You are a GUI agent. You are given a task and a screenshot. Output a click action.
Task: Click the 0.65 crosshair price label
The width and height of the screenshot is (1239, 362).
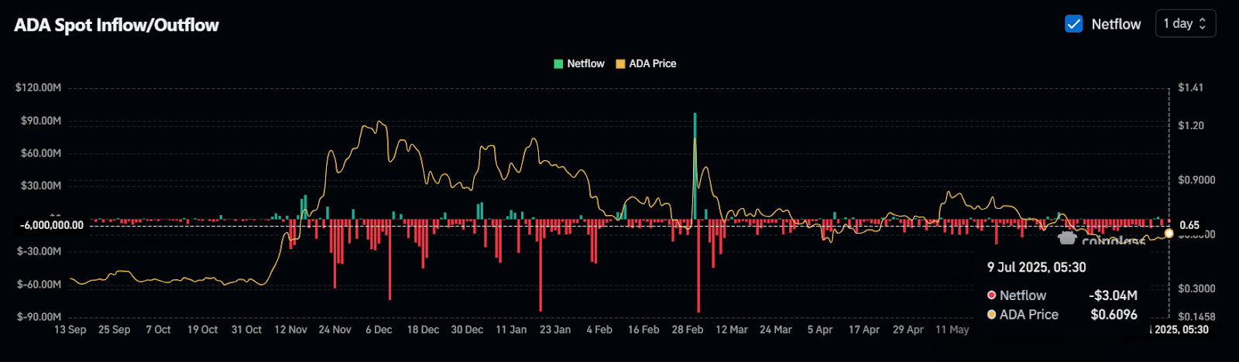click(x=1189, y=225)
